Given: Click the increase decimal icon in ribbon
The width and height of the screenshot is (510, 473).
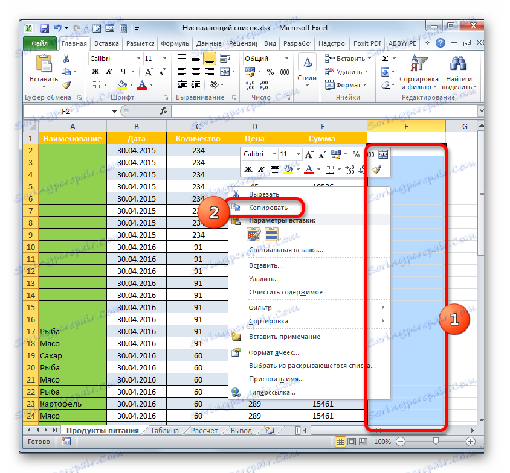Looking at the screenshot, I should [250, 85].
